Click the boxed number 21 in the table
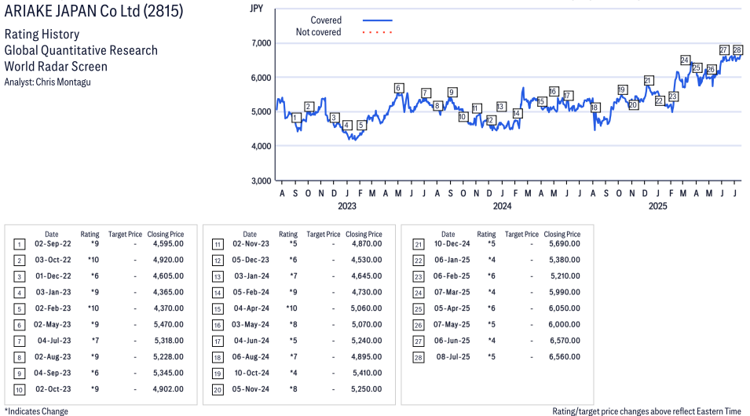 (419, 245)
